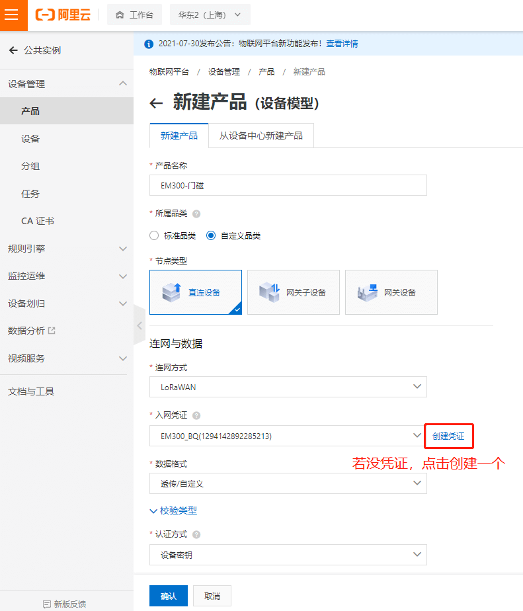
Task: Expand the 校验类型 section
Action: click(x=173, y=510)
